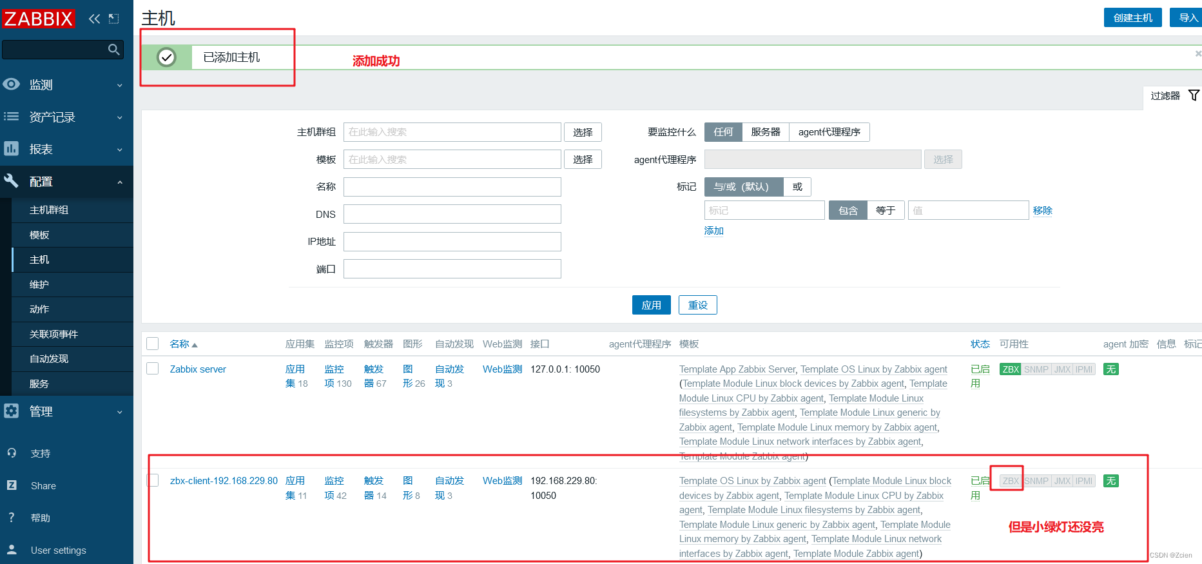Open 主机 submenu item
The height and width of the screenshot is (564, 1202).
pyautogui.click(x=72, y=260)
